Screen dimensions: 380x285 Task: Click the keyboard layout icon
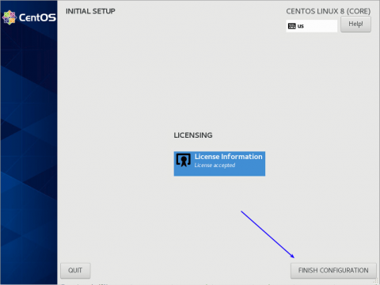click(x=291, y=26)
